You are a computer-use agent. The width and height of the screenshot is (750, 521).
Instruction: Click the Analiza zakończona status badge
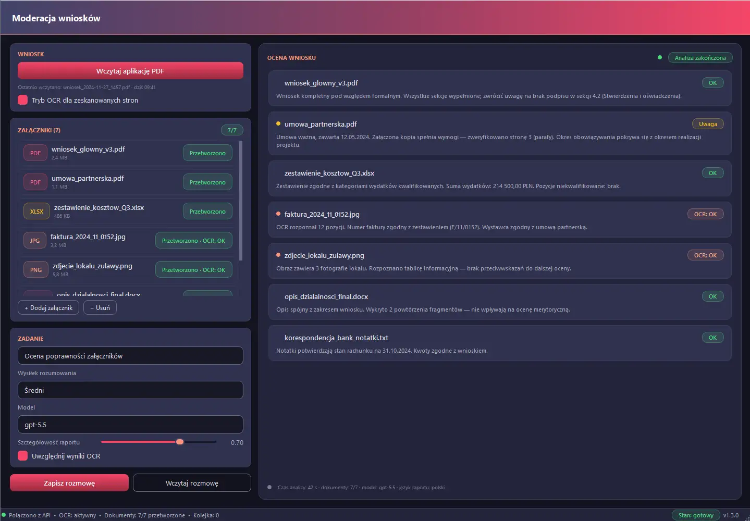[700, 58]
